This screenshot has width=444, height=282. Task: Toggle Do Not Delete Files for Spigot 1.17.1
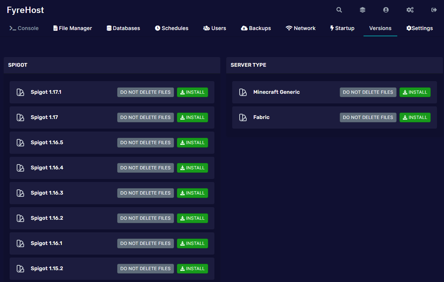click(x=145, y=92)
